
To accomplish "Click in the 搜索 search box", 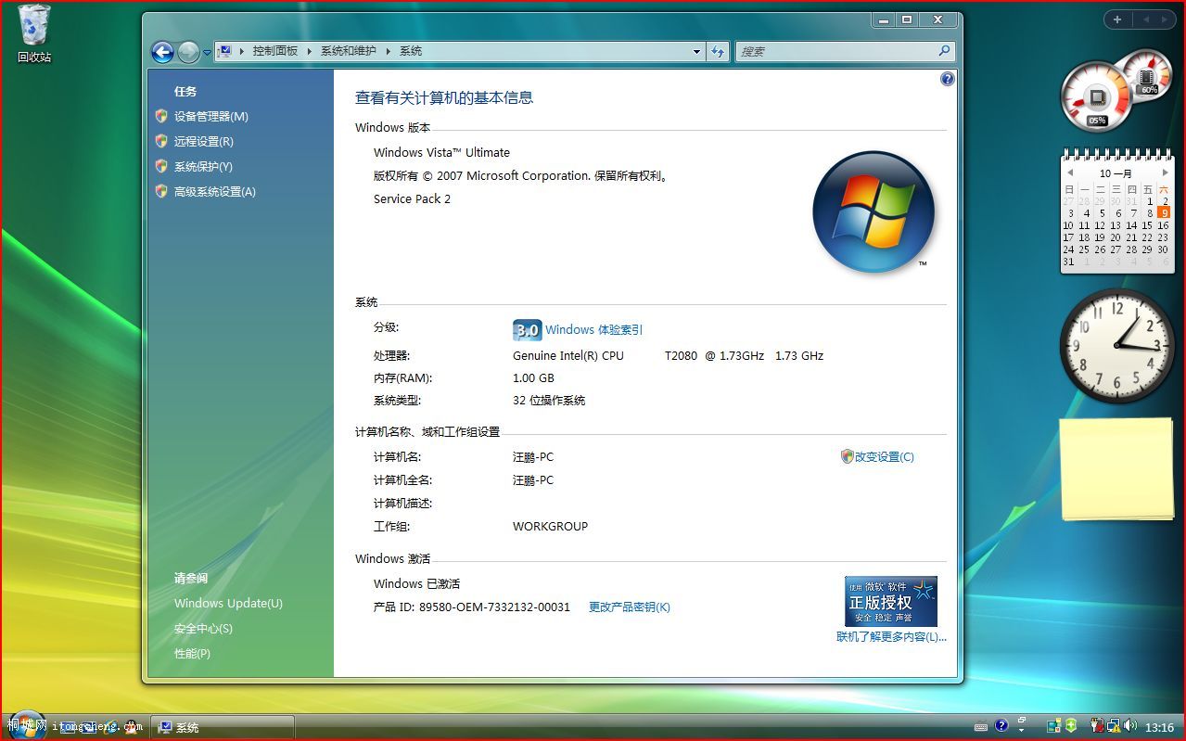I will tap(835, 52).
